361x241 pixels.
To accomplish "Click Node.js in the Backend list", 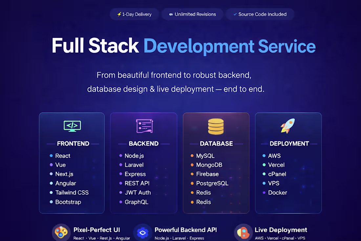I will click(x=134, y=156).
